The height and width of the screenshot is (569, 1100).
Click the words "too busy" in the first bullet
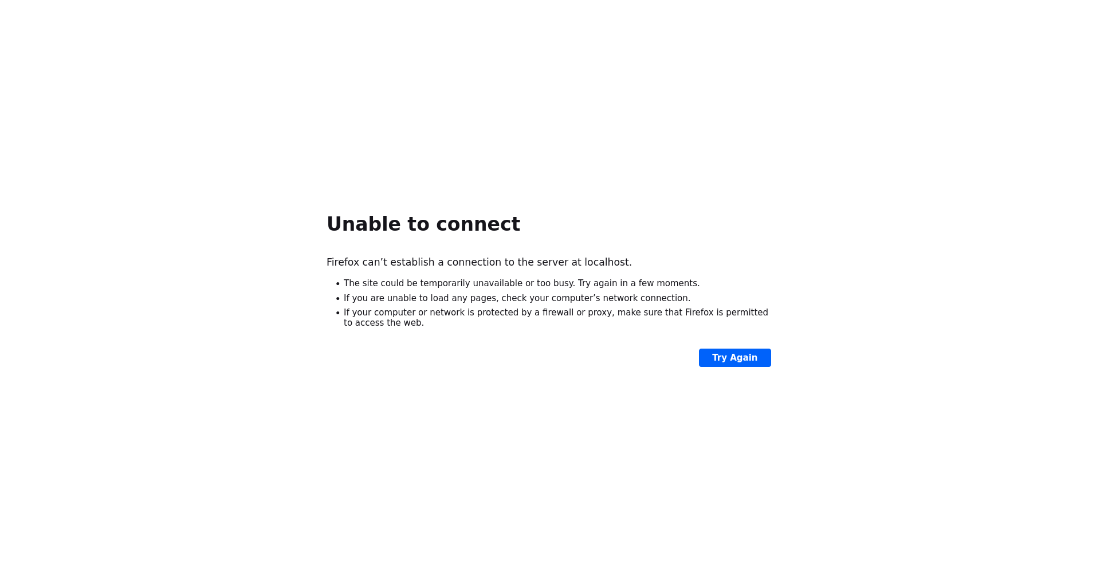(x=555, y=283)
